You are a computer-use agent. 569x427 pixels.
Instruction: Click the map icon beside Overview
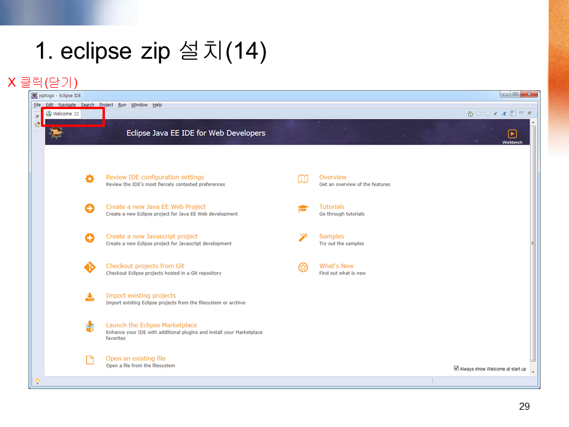(303, 179)
